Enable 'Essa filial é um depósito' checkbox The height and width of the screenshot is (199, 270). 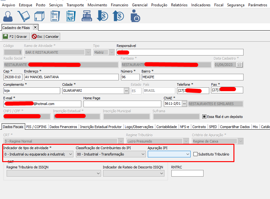[x=204, y=117]
